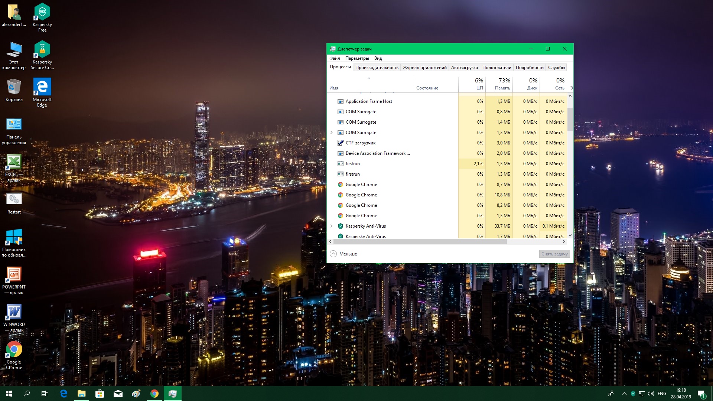Viewport: 713px width, 401px height.
Task: Open the Recycle Bin (Корзина) icon
Action: pyautogui.click(x=14, y=90)
